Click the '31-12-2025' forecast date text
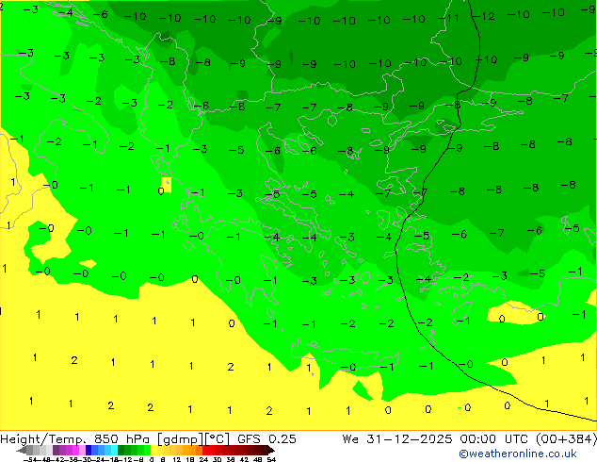Viewport: 597px width, 462px height. [410, 439]
